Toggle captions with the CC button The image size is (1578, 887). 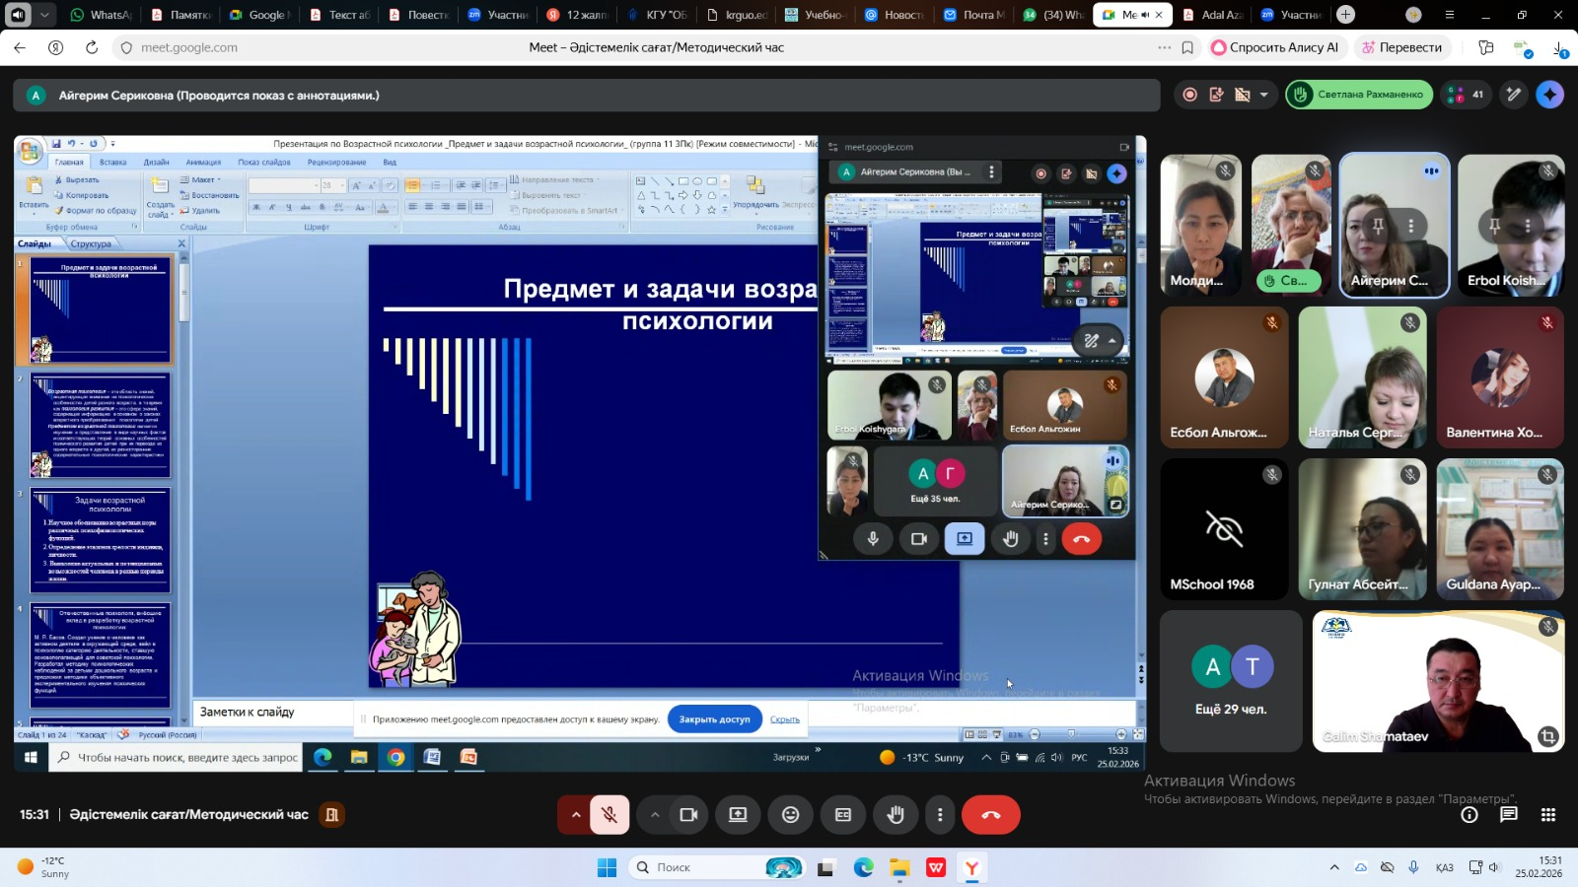[x=843, y=815]
